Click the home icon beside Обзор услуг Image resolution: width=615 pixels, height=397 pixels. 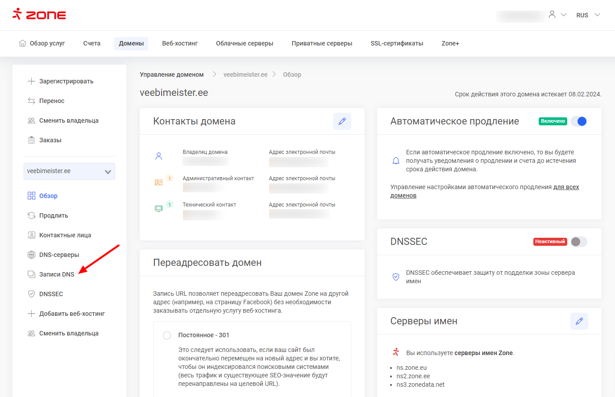coord(22,43)
